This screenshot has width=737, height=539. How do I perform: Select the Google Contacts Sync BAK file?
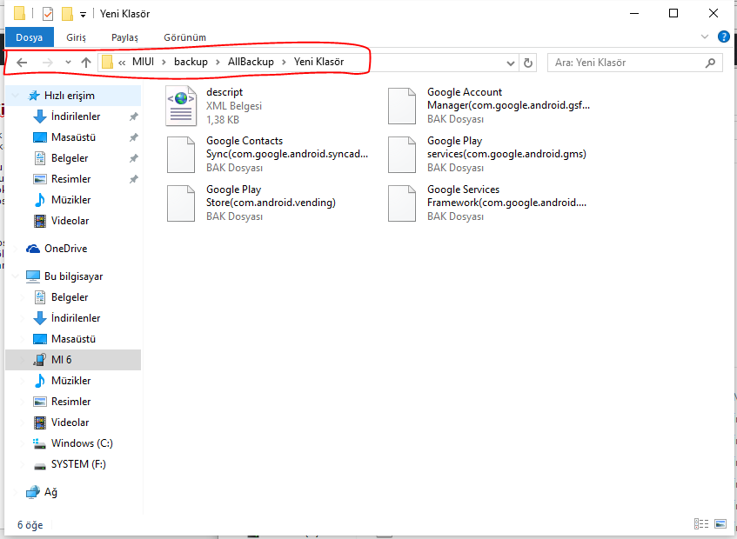[x=268, y=155]
